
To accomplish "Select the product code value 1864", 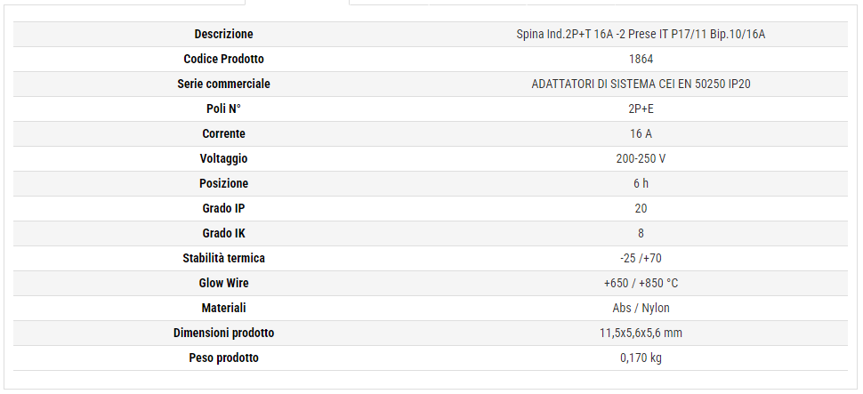I will point(641,60).
